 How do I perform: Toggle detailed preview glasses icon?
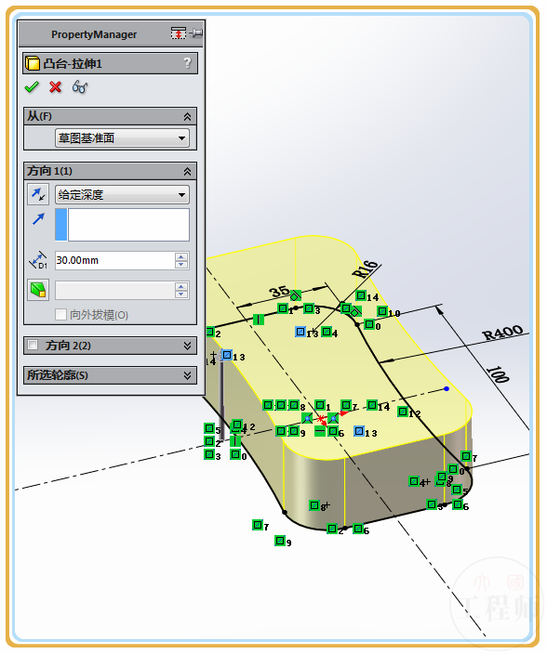point(79,87)
